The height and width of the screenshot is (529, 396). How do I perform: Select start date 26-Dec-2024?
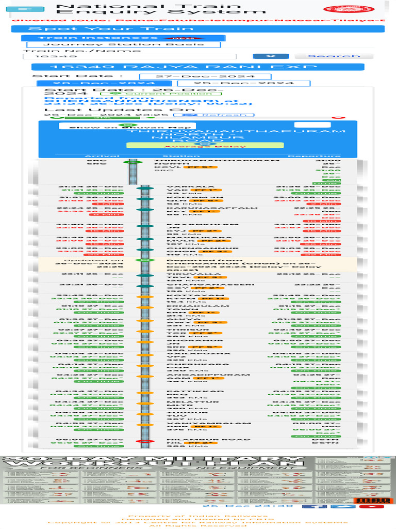(104, 83)
